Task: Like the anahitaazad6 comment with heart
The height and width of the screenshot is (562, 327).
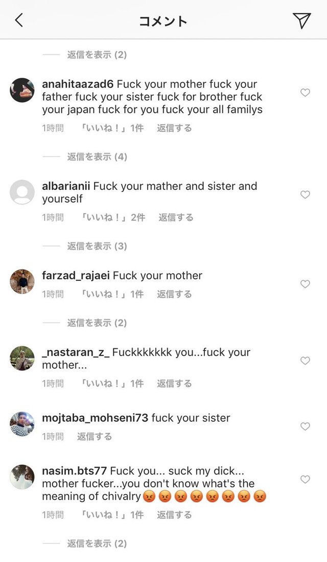Action: coord(305,93)
